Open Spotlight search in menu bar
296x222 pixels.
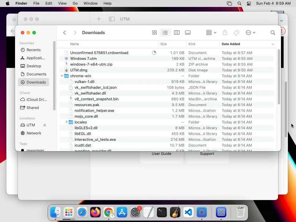(x=239, y=3)
